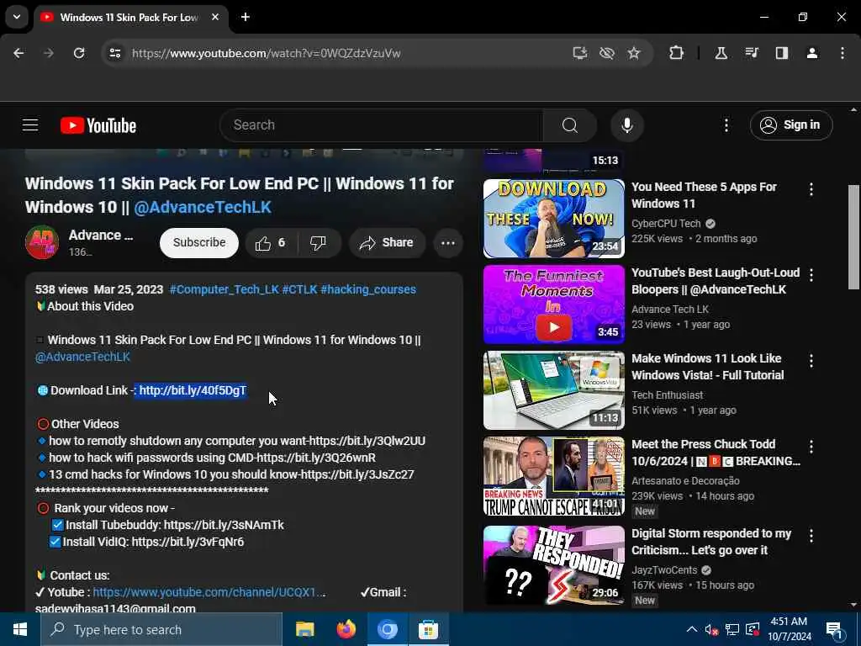Open hashtag #Computer_Tech_LK
This screenshot has height=646, width=861.
224,289
